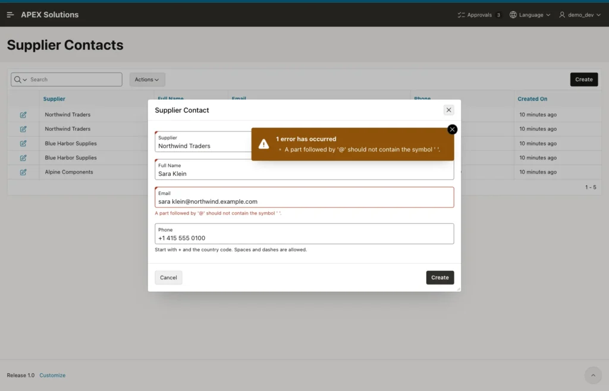This screenshot has width=609, height=391.
Task: Edit the Alpine Components row
Action: [x=23, y=172]
